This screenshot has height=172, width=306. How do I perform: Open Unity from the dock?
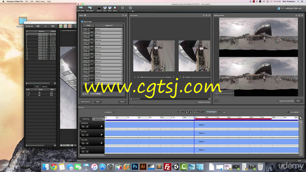[176, 167]
